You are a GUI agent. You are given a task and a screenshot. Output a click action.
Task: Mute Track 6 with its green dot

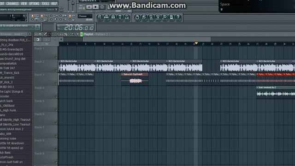pos(56,123)
